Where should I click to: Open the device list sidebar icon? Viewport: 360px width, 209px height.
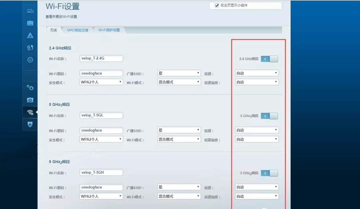30,11
